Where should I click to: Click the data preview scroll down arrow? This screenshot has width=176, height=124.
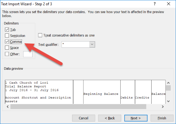click(x=168, y=101)
